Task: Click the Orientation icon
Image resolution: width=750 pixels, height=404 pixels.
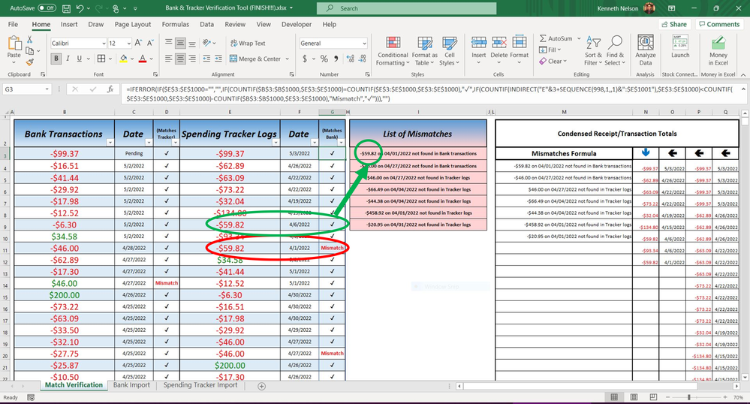Action: pyautogui.click(x=206, y=43)
